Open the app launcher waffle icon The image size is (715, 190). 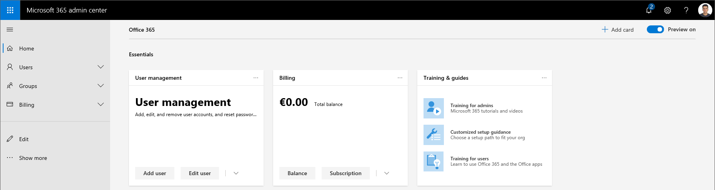point(10,10)
